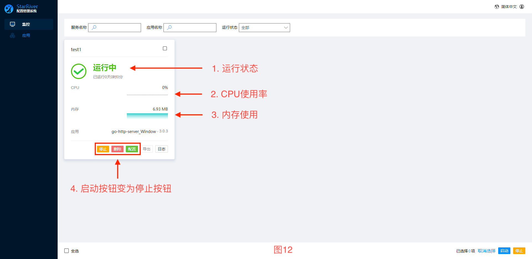This screenshot has width=532, height=259.
Task: Click the red 删除 button on test1 card
Action: 117,149
